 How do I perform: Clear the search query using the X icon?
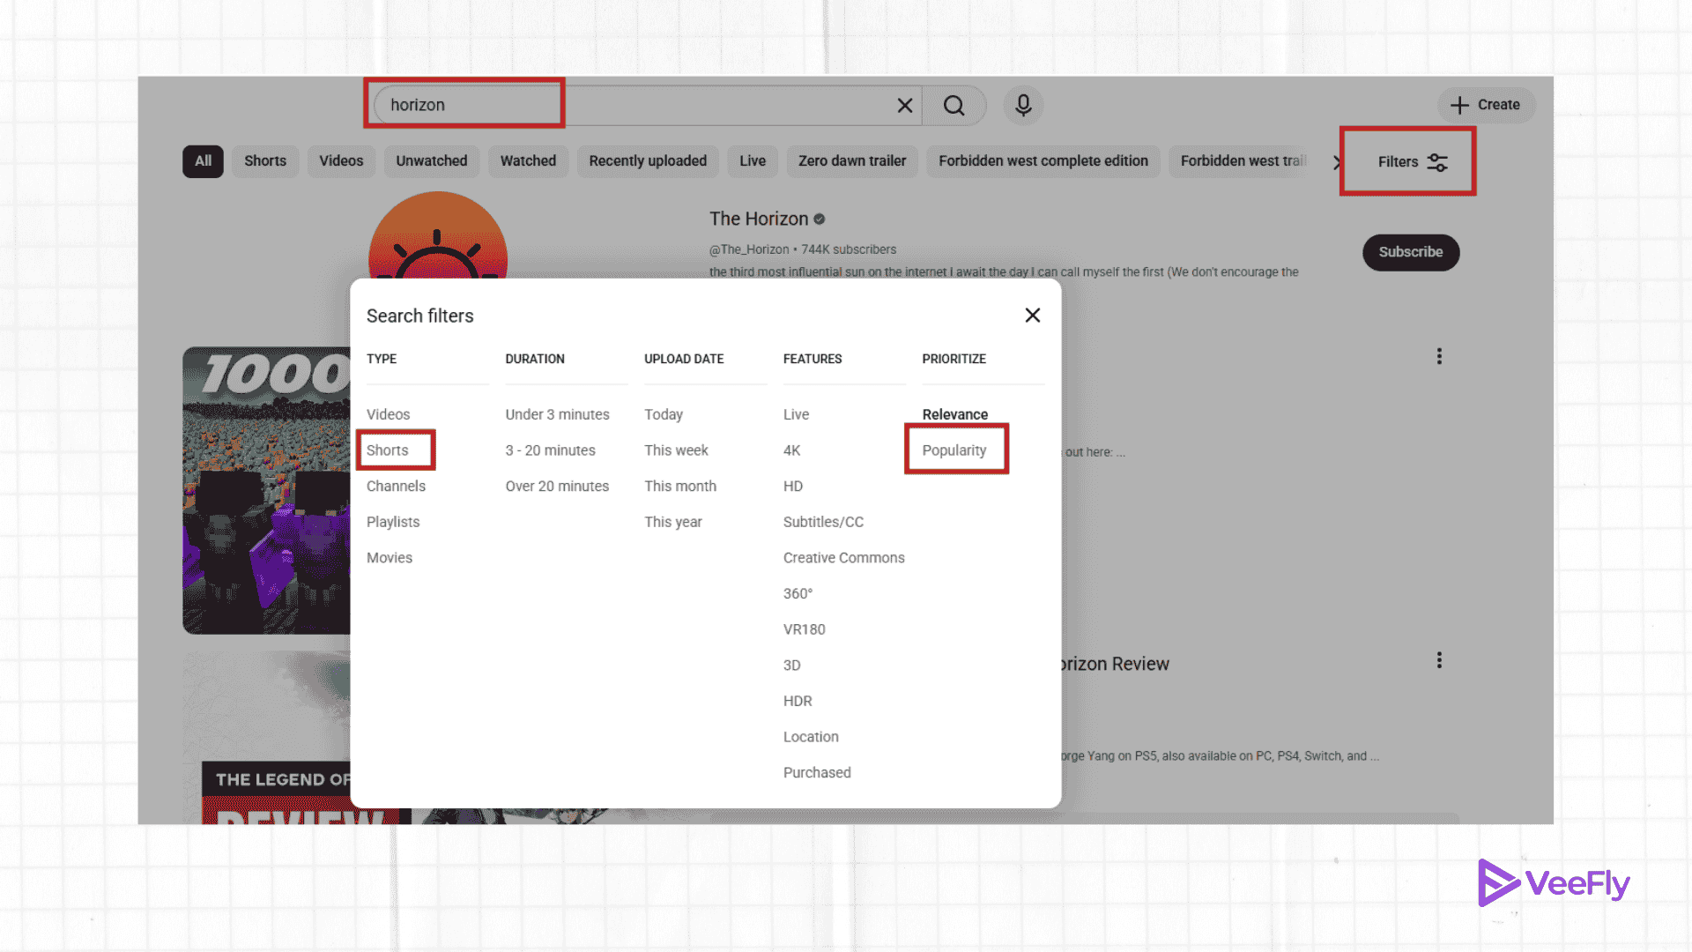coord(904,105)
